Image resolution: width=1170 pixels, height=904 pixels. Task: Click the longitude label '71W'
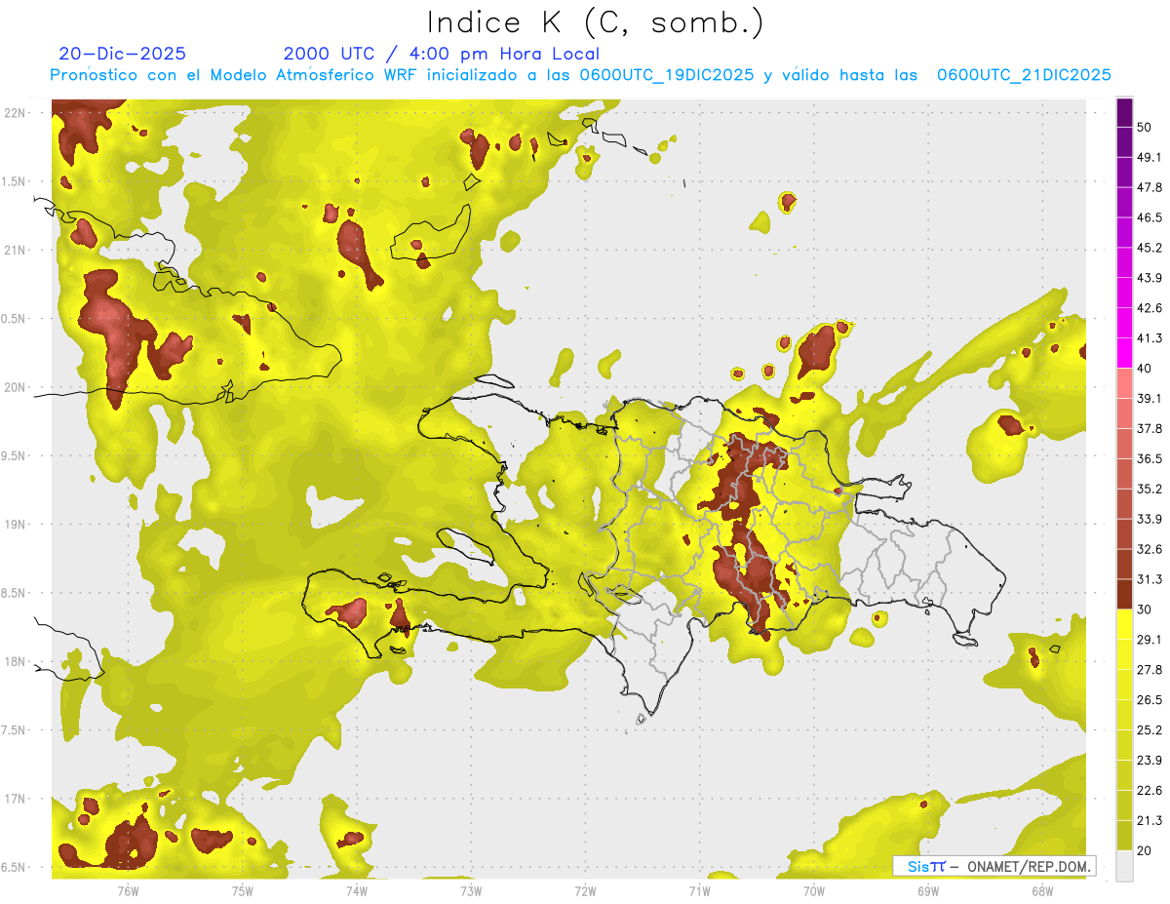click(x=699, y=891)
